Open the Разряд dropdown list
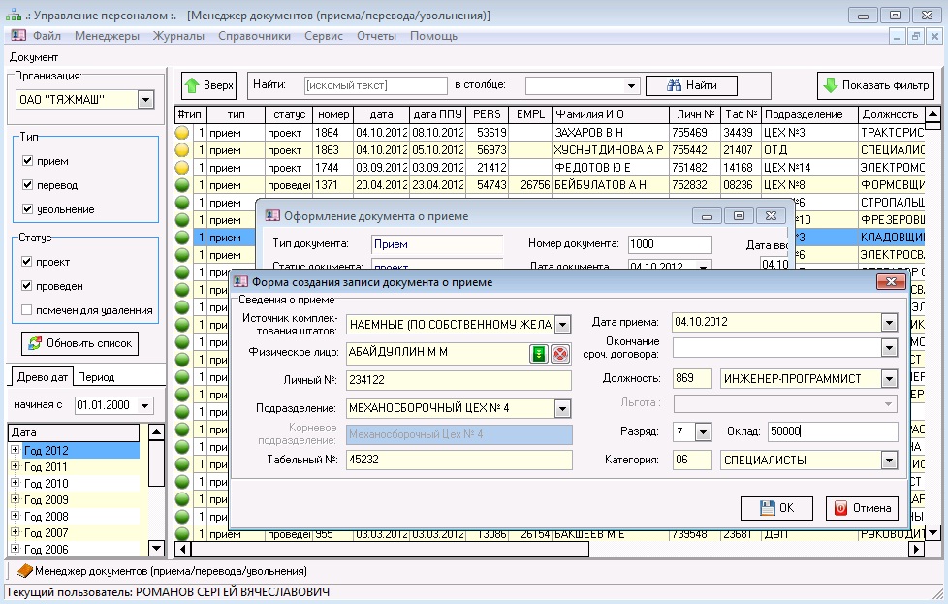Viewport: 948px width, 604px height. tap(705, 432)
